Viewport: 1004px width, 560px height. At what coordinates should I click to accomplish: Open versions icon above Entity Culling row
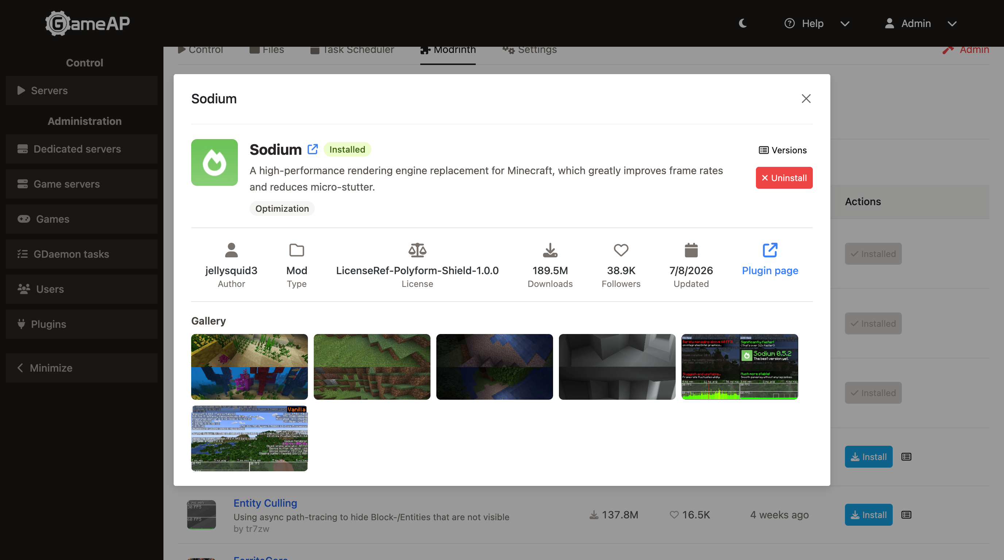(x=907, y=457)
